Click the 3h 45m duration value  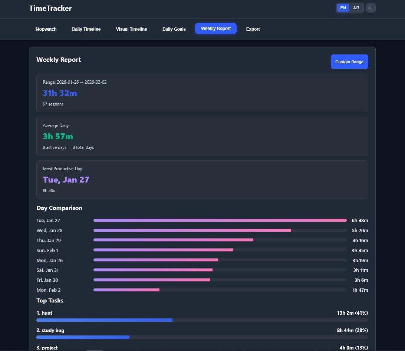coord(360,250)
